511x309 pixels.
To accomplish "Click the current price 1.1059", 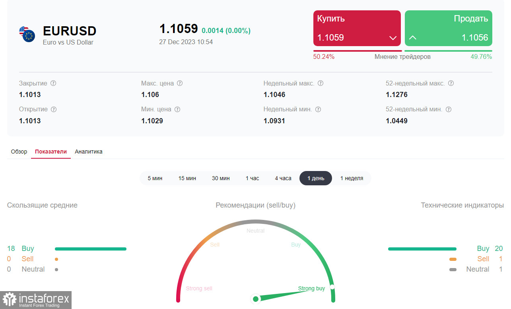I will (x=179, y=29).
